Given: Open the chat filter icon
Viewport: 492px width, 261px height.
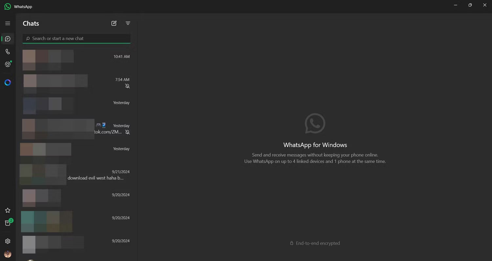Looking at the screenshot, I should 128,24.
